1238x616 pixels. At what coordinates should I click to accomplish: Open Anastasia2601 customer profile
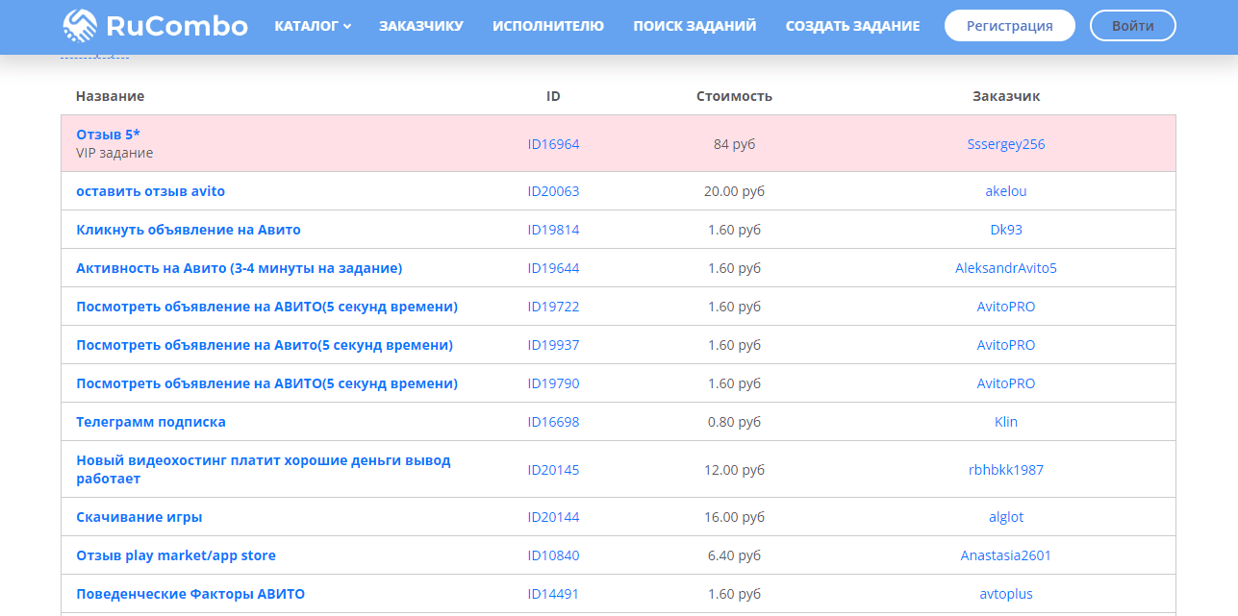(x=1005, y=554)
